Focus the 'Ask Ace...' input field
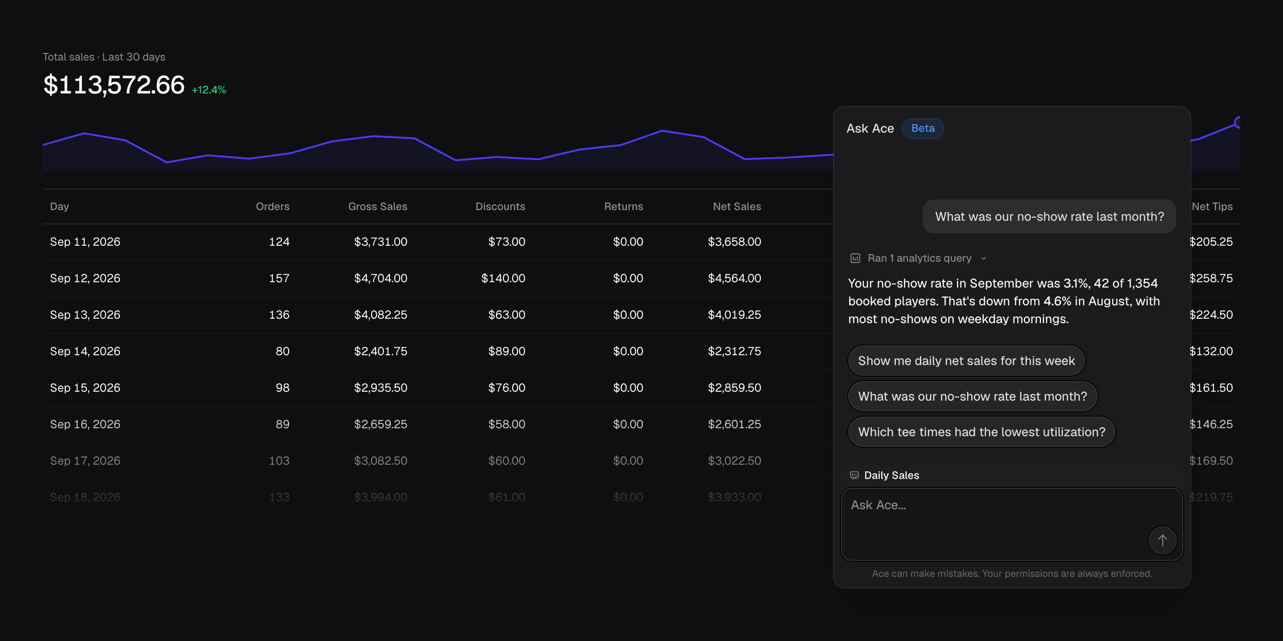 (1012, 524)
